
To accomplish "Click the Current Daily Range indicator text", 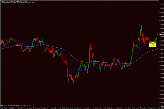I will click(8, 3).
